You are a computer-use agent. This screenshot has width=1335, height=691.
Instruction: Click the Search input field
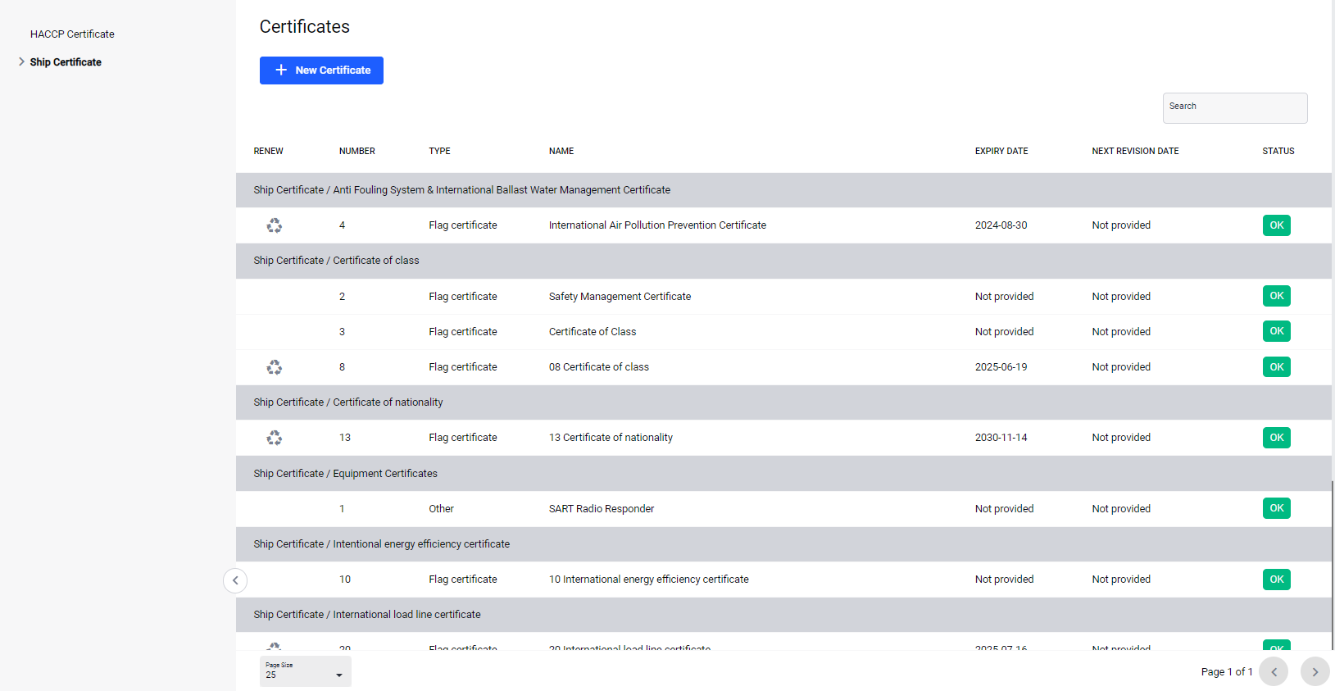[x=1234, y=108]
